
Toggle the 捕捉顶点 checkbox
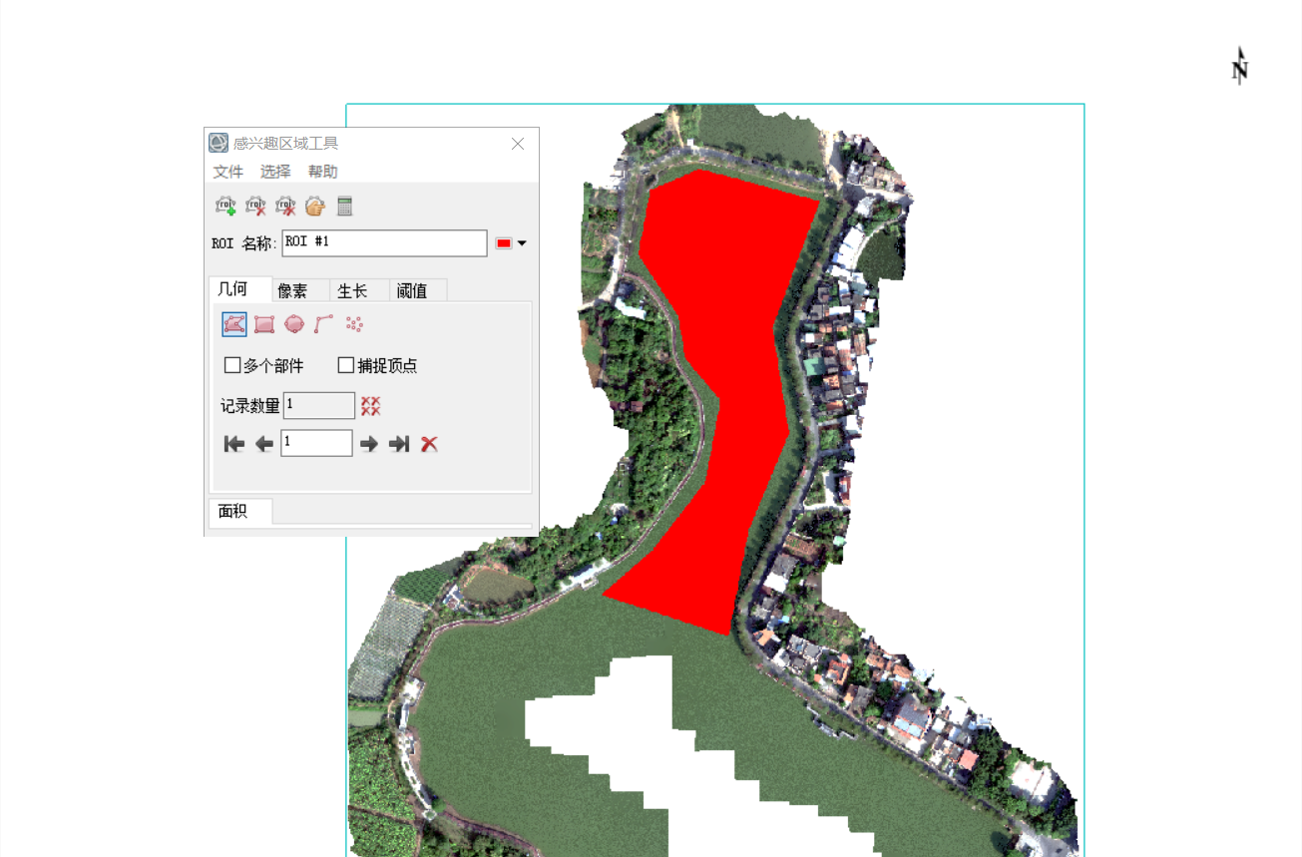pyautogui.click(x=346, y=366)
